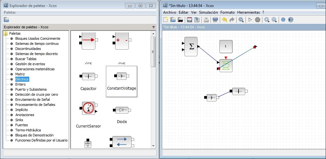Viewport: 326px width, 159px height.
Task: Select Anotaciones palette
Action: tap(25, 115)
